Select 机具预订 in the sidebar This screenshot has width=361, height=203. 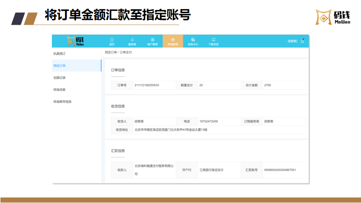60,54
